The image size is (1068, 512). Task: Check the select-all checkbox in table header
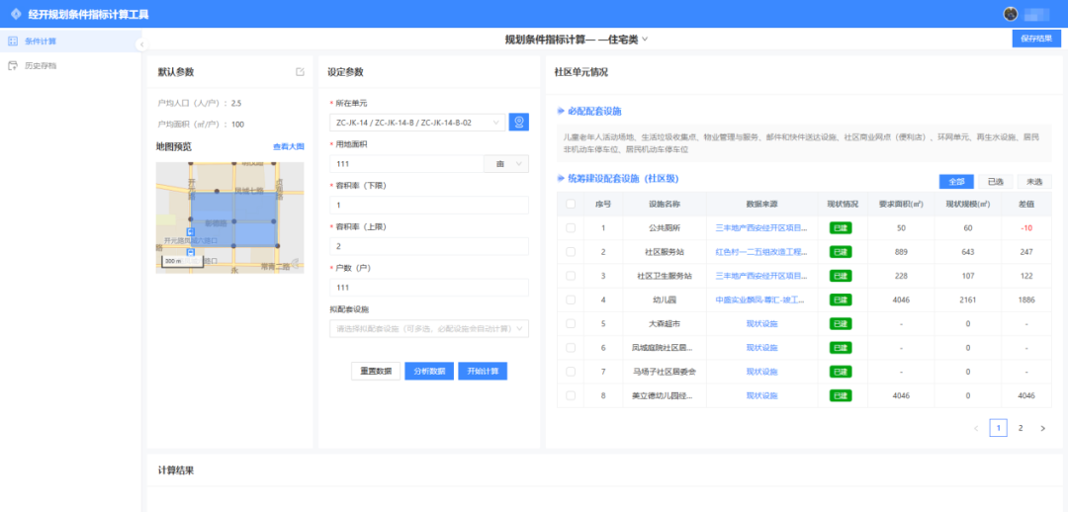[x=570, y=204]
